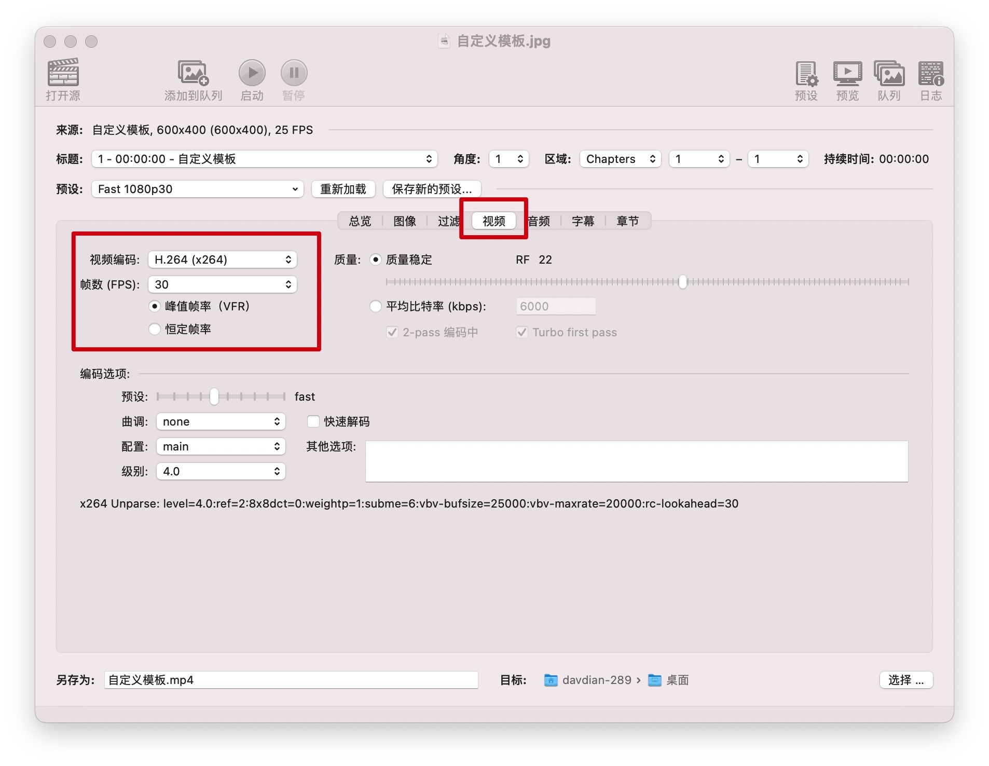
Task: Open the Chapters range dropdown
Action: [x=620, y=159]
